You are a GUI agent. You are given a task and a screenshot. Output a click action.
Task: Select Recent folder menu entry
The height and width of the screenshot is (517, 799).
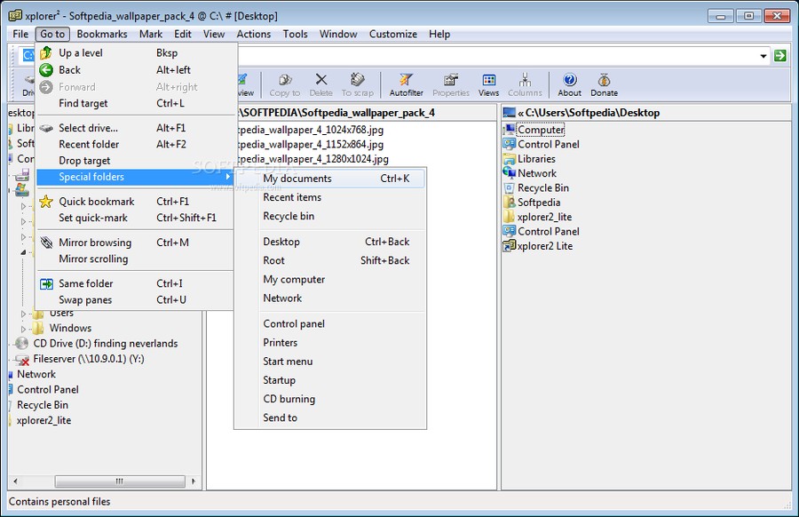click(135, 144)
